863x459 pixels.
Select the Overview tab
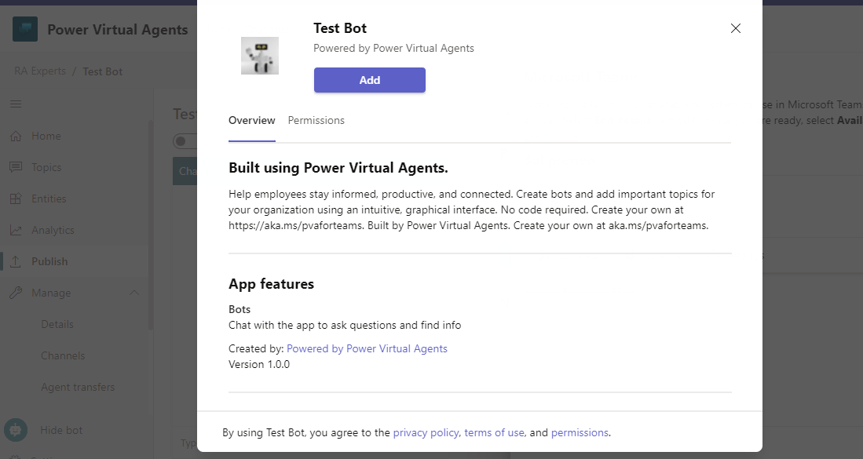[x=251, y=120]
